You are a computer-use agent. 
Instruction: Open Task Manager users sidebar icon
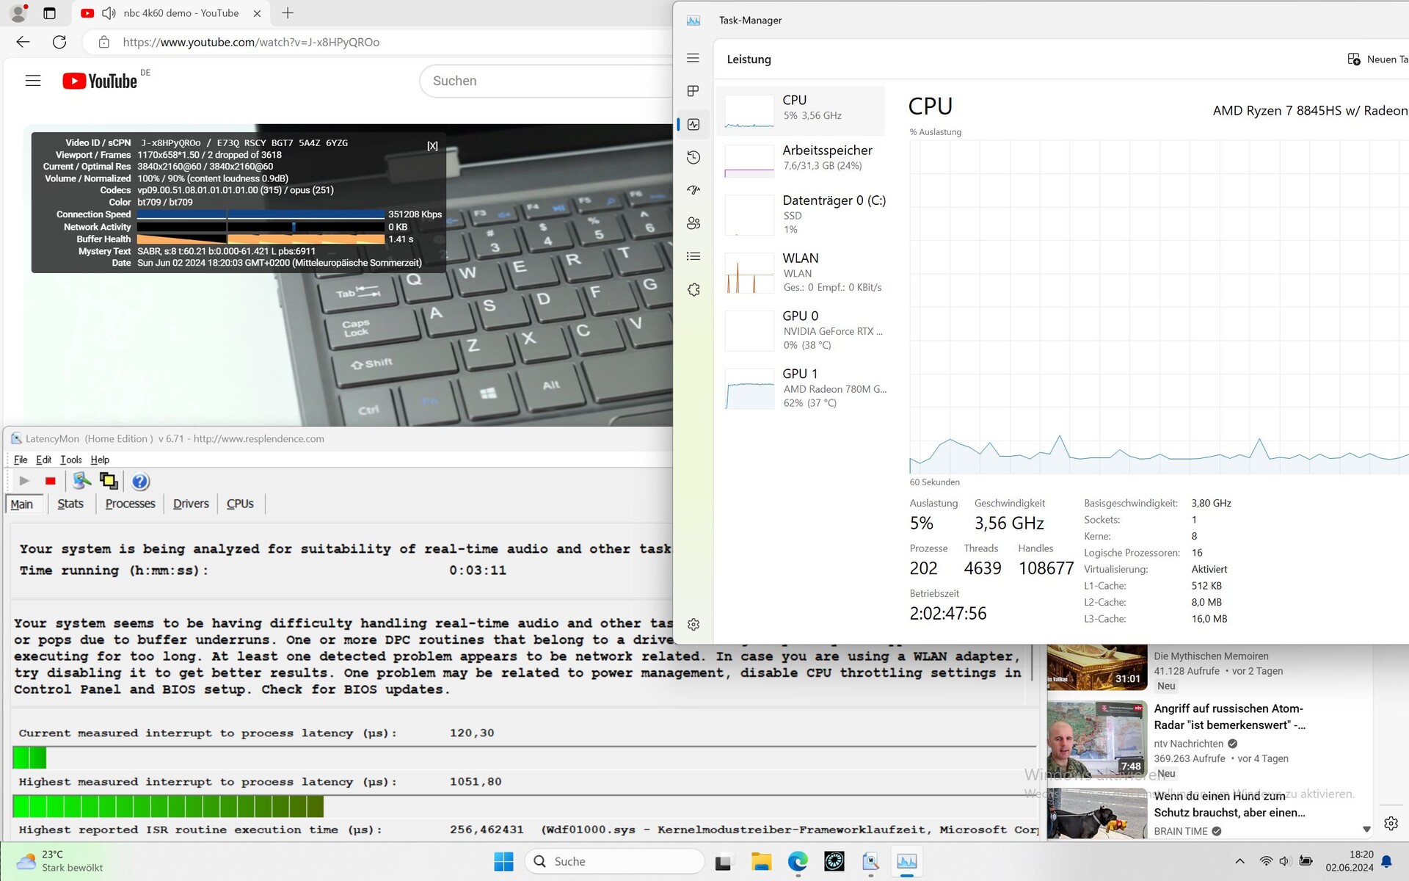coord(693,223)
